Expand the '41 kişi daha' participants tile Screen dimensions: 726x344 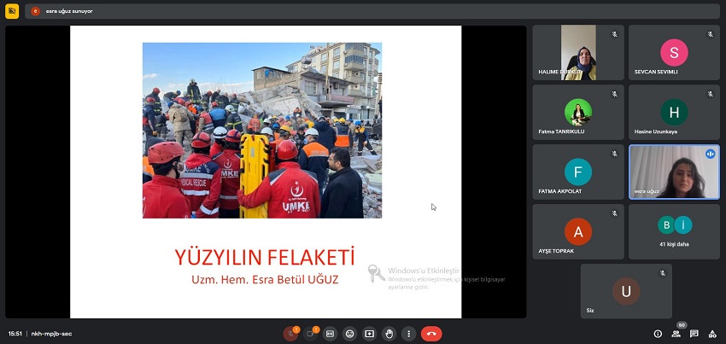pyautogui.click(x=674, y=231)
